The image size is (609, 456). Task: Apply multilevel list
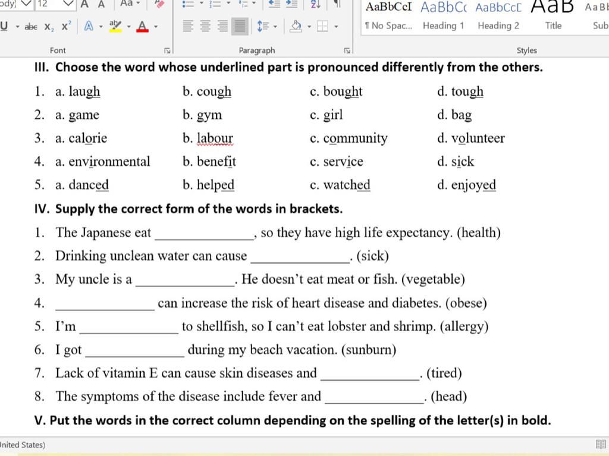click(x=243, y=4)
